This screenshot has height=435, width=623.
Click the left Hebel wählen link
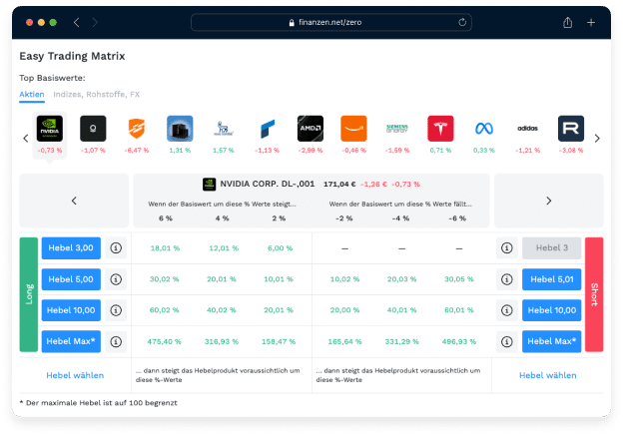75,375
